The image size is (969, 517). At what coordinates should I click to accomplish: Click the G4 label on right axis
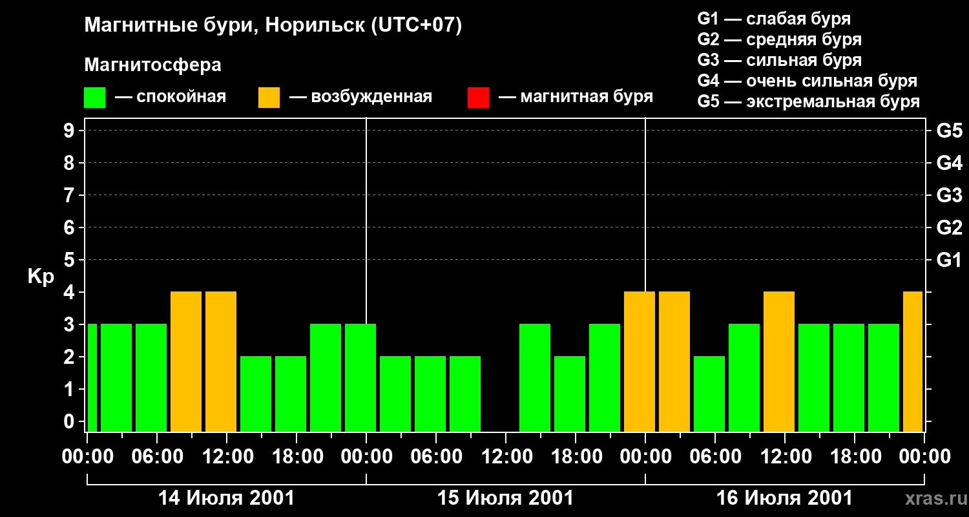pos(949,164)
